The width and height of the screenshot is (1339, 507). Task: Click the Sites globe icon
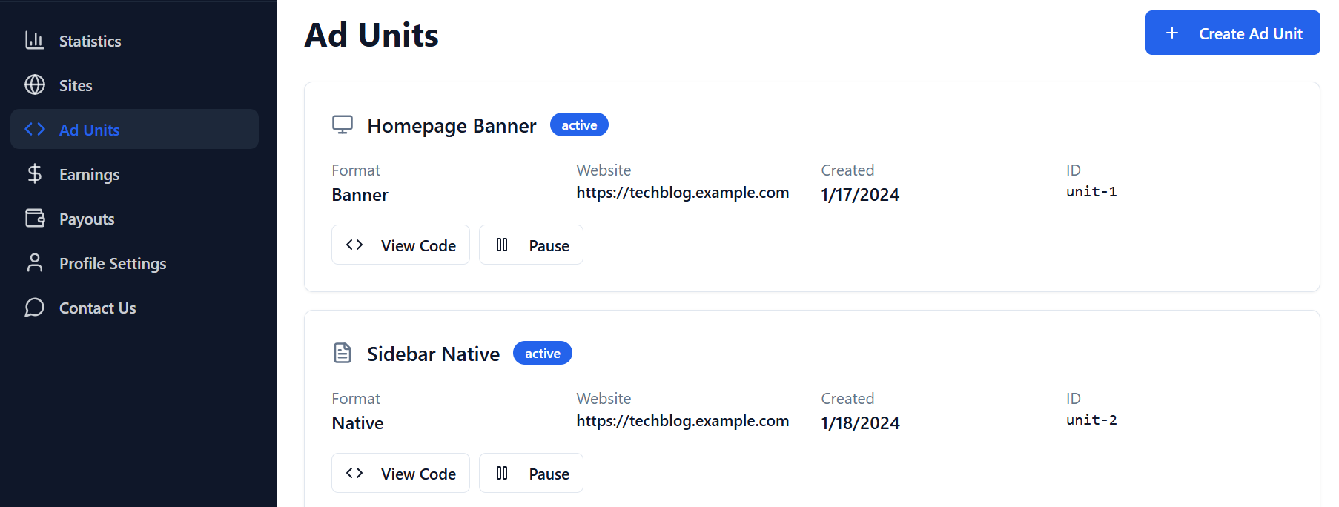(x=34, y=84)
